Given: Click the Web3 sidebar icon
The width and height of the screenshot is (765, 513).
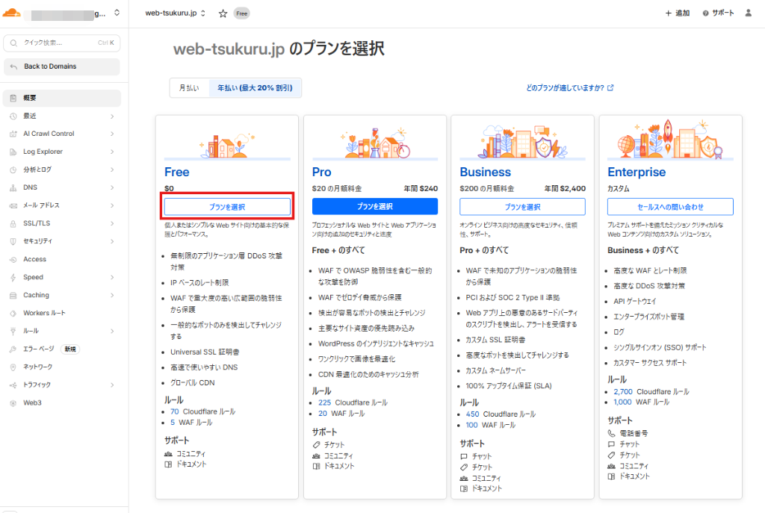Looking at the screenshot, I should pos(13,402).
